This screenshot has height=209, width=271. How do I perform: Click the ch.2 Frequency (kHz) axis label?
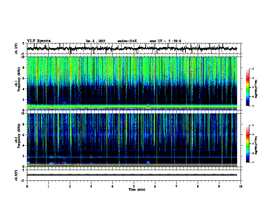18,136
